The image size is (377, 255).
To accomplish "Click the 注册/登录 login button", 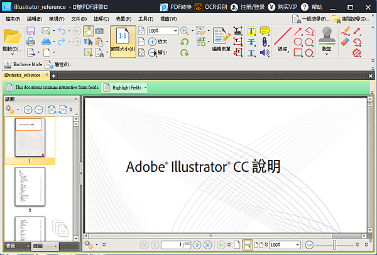I will pyautogui.click(x=248, y=7).
